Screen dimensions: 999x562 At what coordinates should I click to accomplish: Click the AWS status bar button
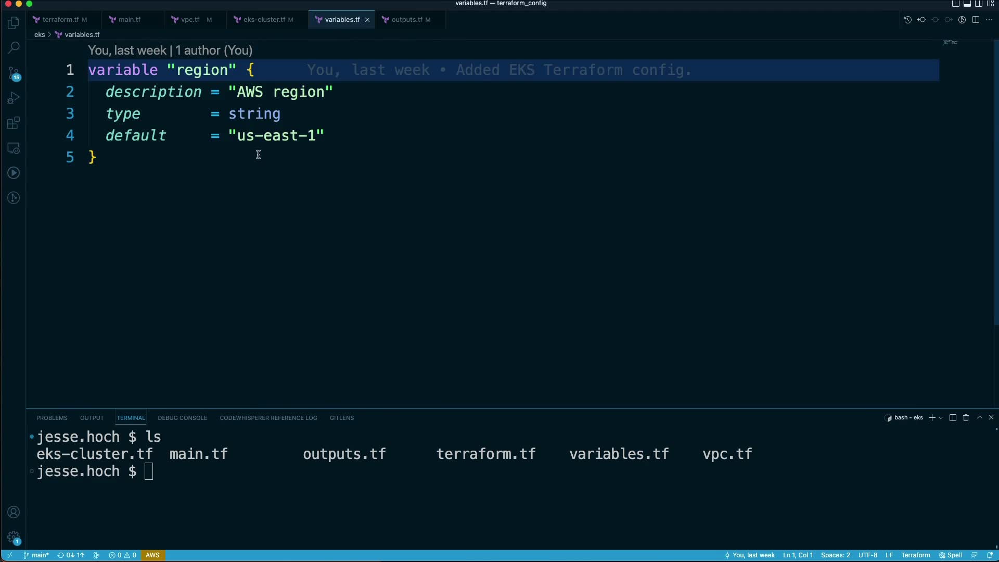[152, 555]
